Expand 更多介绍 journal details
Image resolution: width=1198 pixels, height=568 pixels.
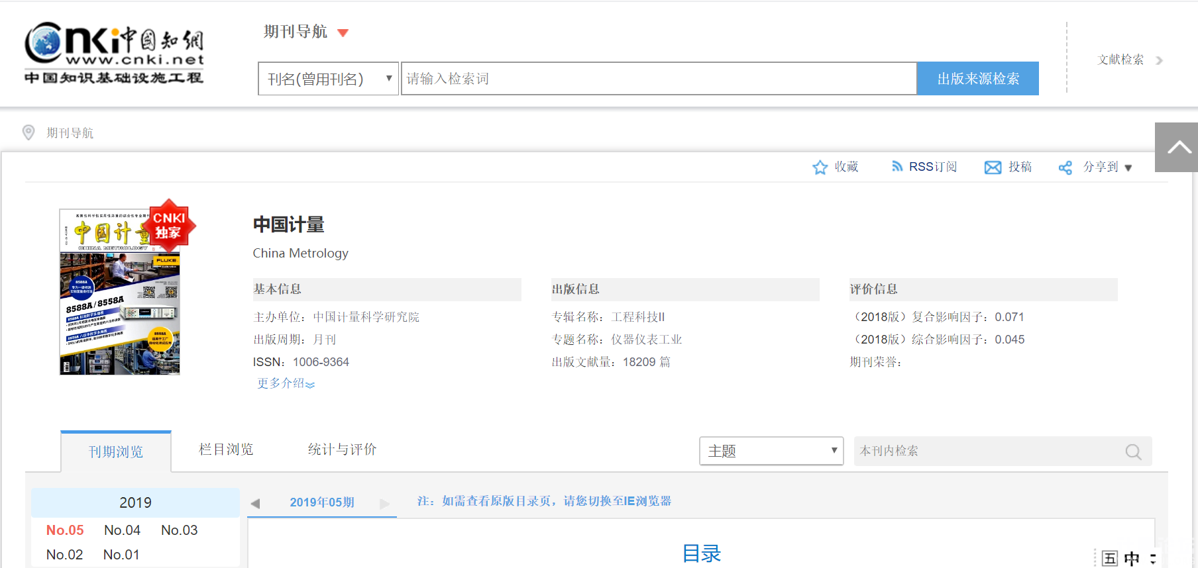point(286,383)
